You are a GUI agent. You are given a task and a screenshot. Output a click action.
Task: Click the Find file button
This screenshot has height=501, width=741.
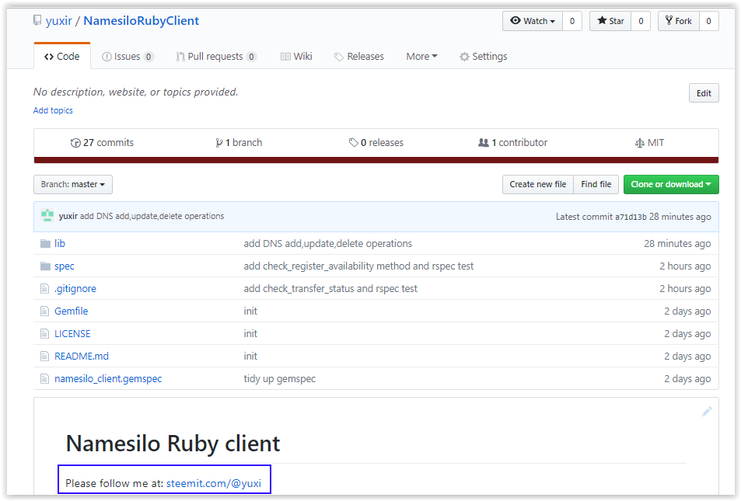pos(596,185)
